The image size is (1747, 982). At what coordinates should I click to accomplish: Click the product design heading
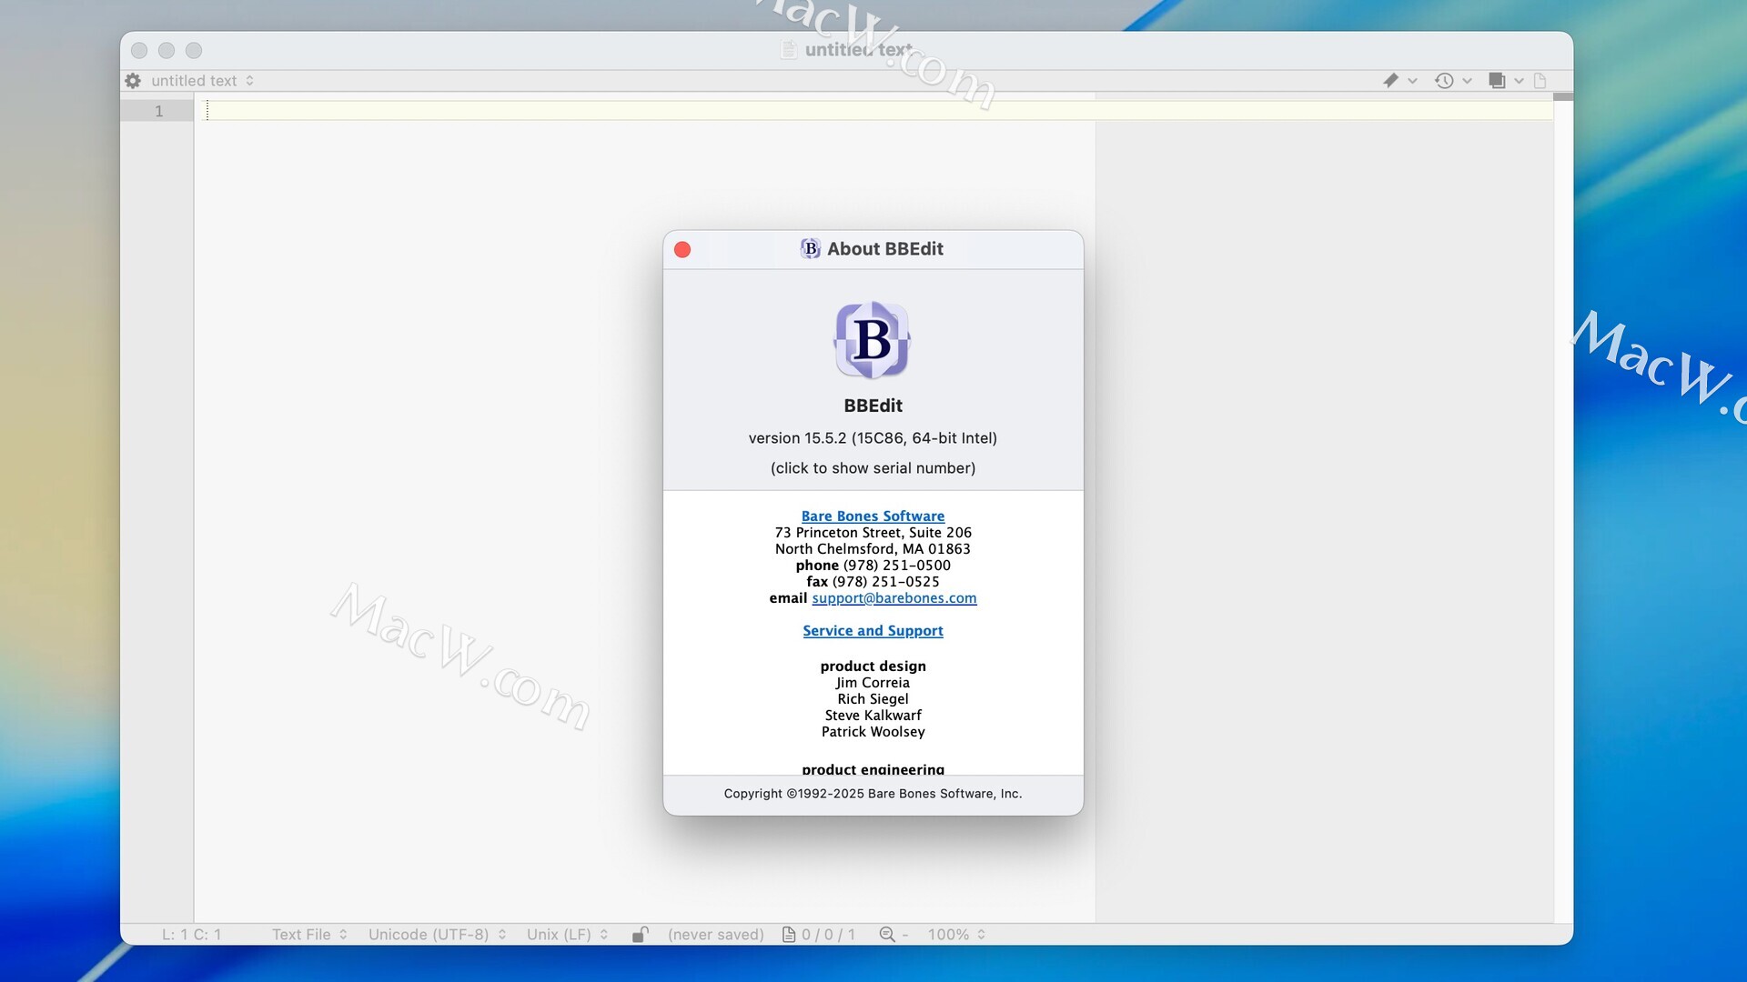point(873,666)
